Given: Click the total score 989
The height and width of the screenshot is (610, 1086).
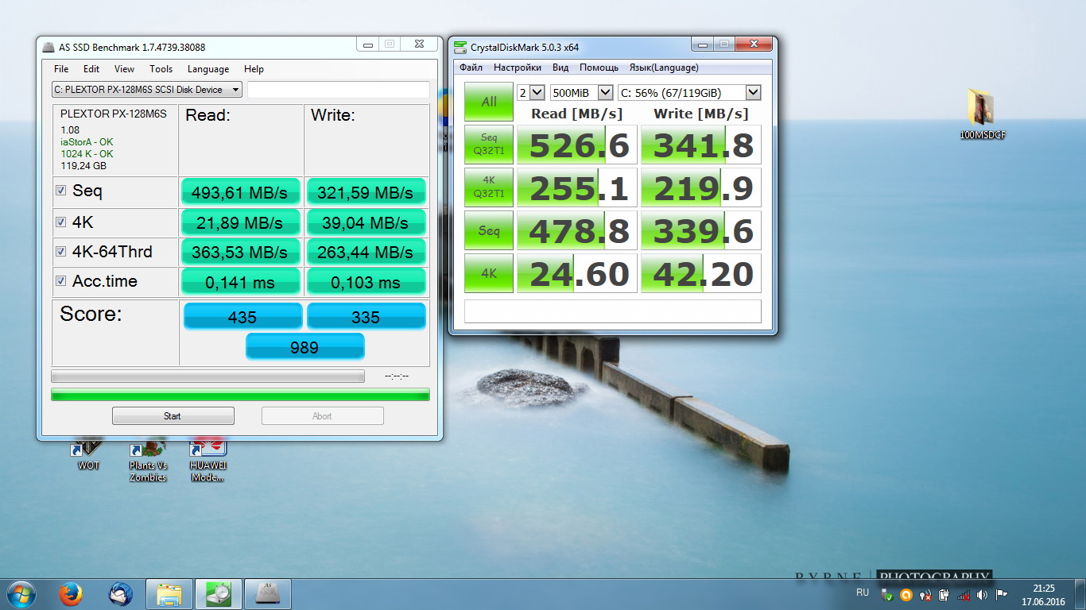Looking at the screenshot, I should click(x=304, y=346).
